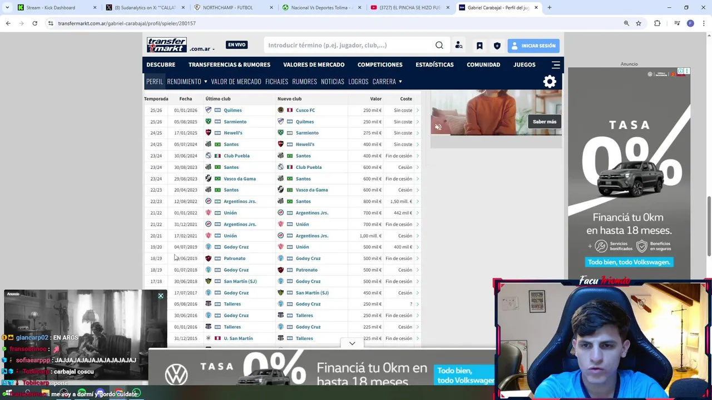Open transfer details arrow for 04/07/2019 row
The height and width of the screenshot is (400, 712).
click(418, 247)
